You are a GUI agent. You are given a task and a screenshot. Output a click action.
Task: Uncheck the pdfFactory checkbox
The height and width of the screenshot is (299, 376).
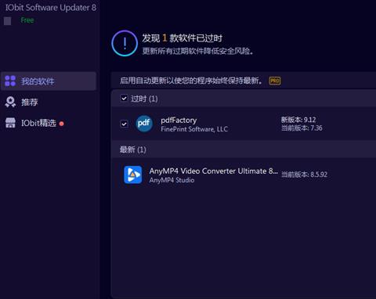coord(124,124)
